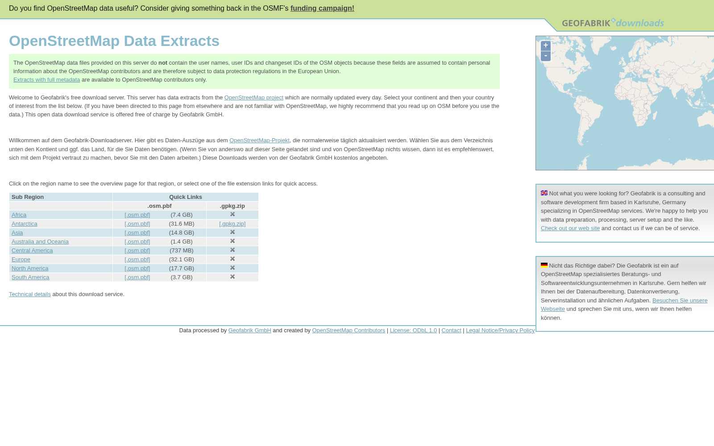This screenshot has width=714, height=446.
Task: Open the Antarctica region page
Action: tap(25, 224)
